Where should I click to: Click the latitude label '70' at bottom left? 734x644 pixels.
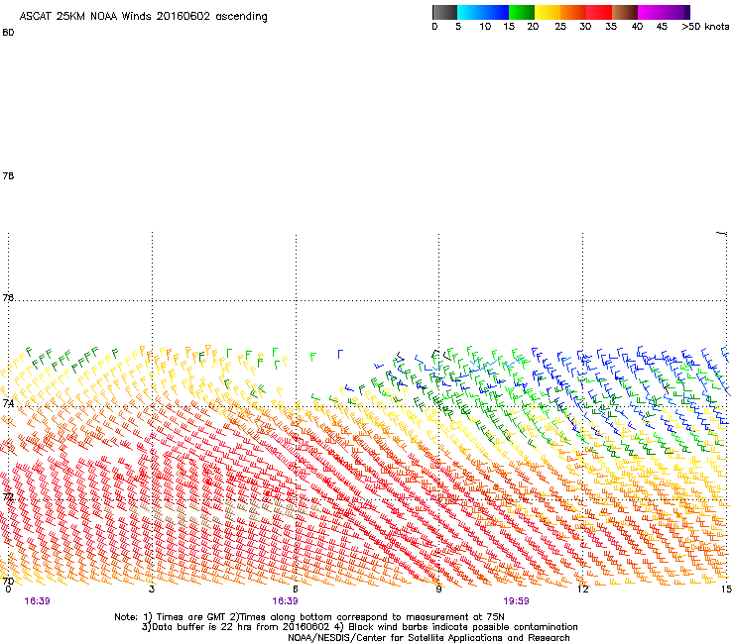[x=8, y=581]
